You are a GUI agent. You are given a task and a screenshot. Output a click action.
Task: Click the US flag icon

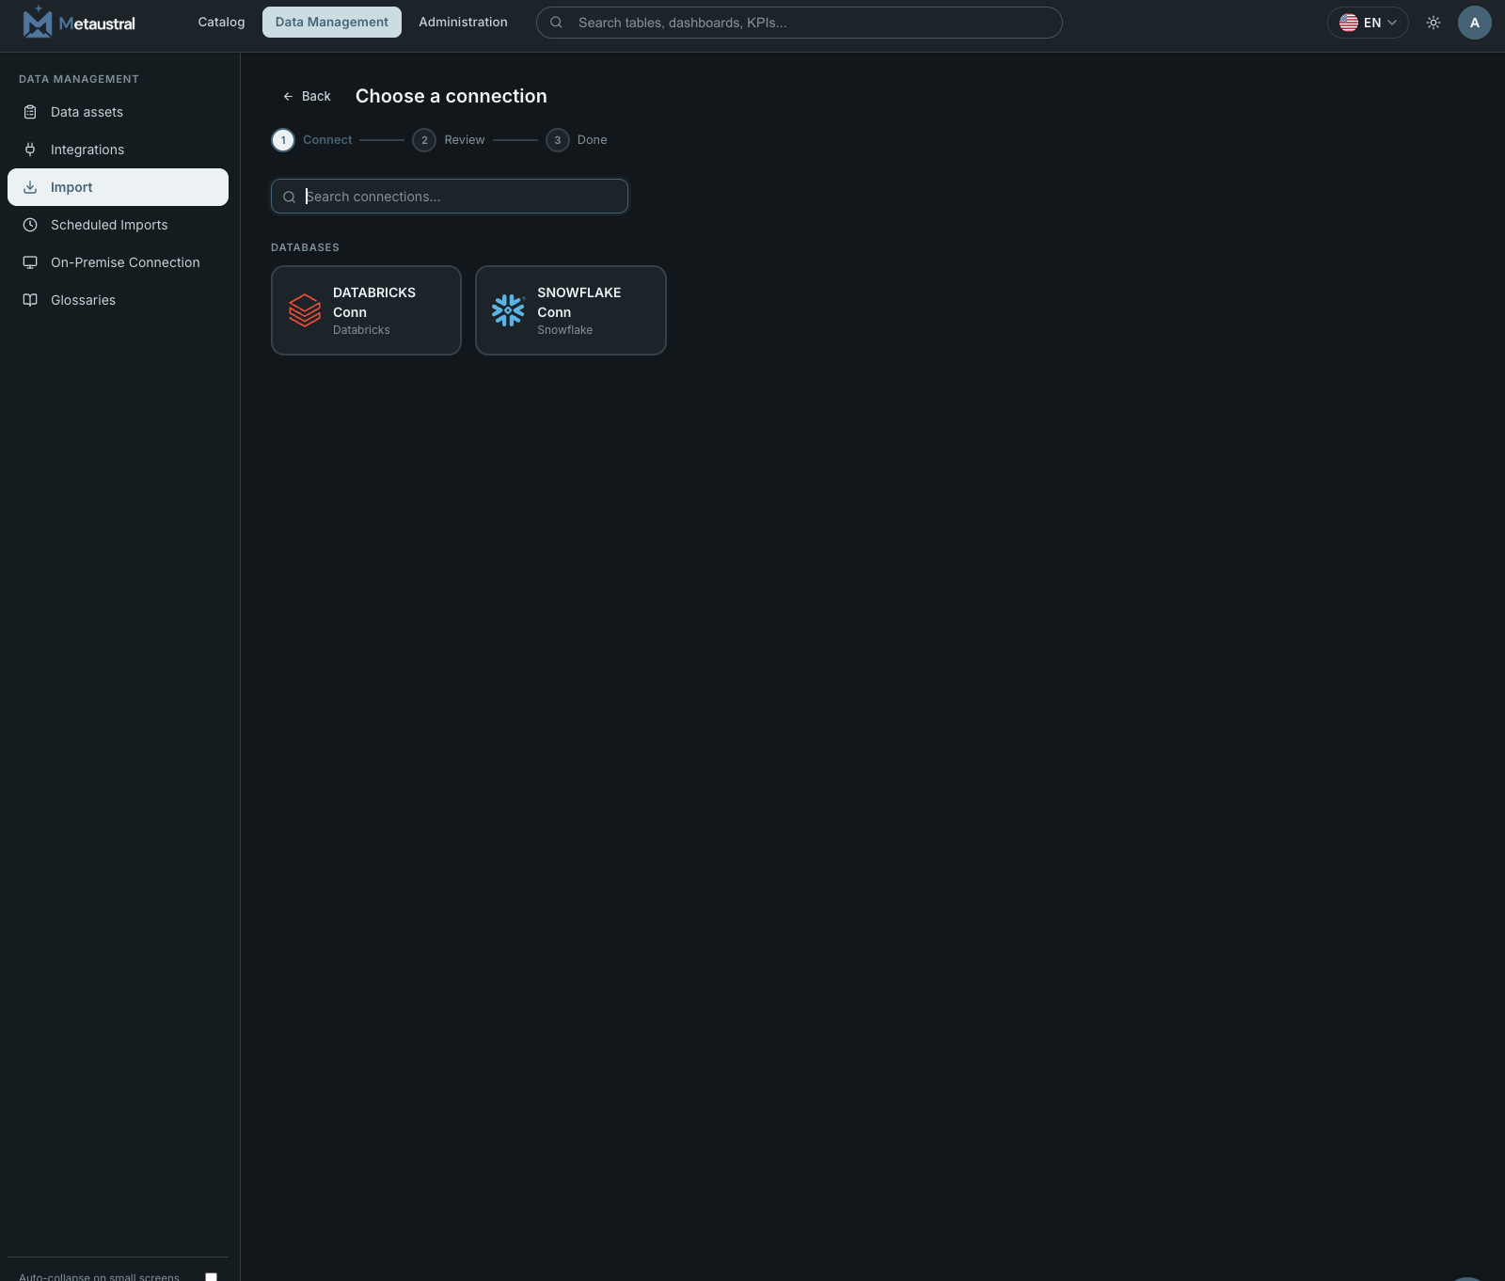(1349, 23)
